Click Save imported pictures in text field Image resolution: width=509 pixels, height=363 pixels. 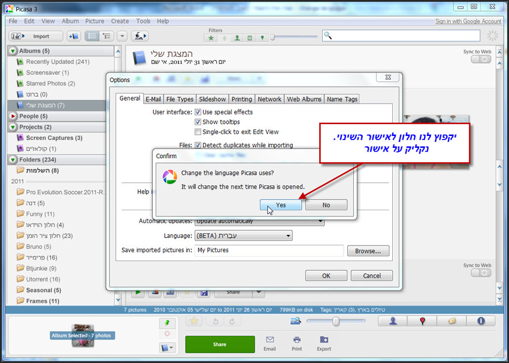pos(269,250)
